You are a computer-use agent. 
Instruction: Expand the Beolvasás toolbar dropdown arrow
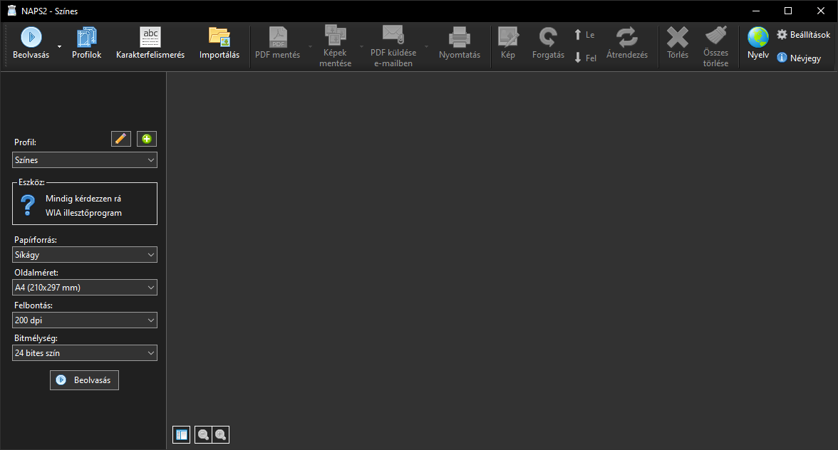(59, 47)
